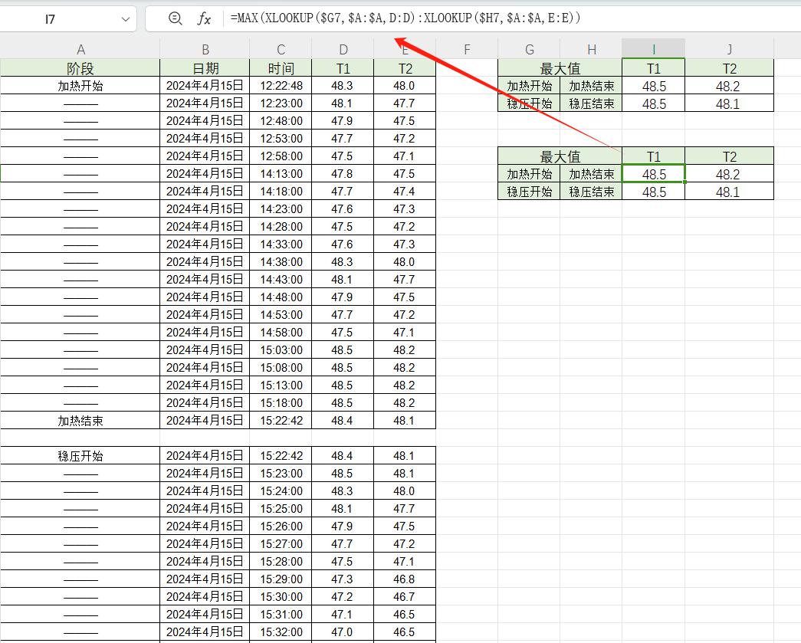Image resolution: width=801 pixels, height=643 pixels.
Task: Select time cell 15:18:00
Action: 281,403
